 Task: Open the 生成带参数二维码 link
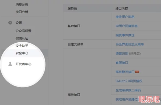click(128, 90)
